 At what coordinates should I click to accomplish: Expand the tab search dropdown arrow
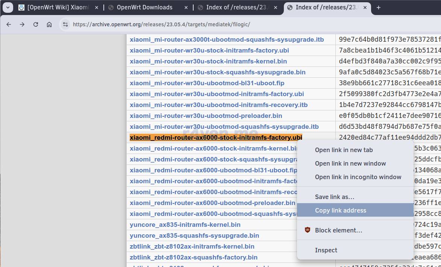[x=8, y=8]
